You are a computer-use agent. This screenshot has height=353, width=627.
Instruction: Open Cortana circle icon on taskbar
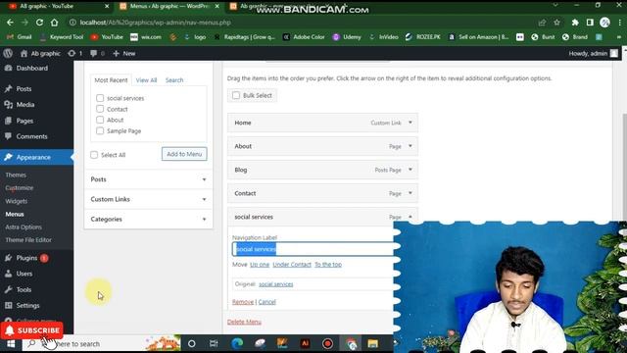(192, 343)
